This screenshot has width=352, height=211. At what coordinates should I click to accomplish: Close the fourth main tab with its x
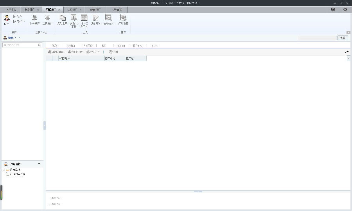[x=81, y=10]
